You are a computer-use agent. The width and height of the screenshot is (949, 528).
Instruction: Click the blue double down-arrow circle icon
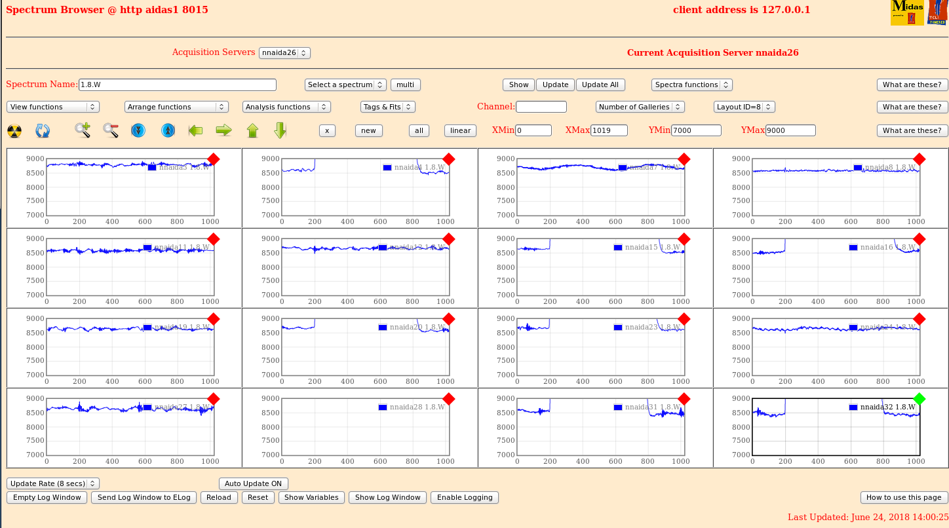138,131
